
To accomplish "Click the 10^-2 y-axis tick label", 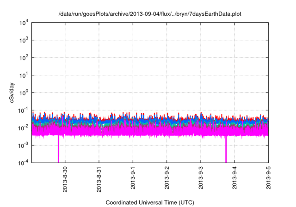I will (x=23, y=128).
